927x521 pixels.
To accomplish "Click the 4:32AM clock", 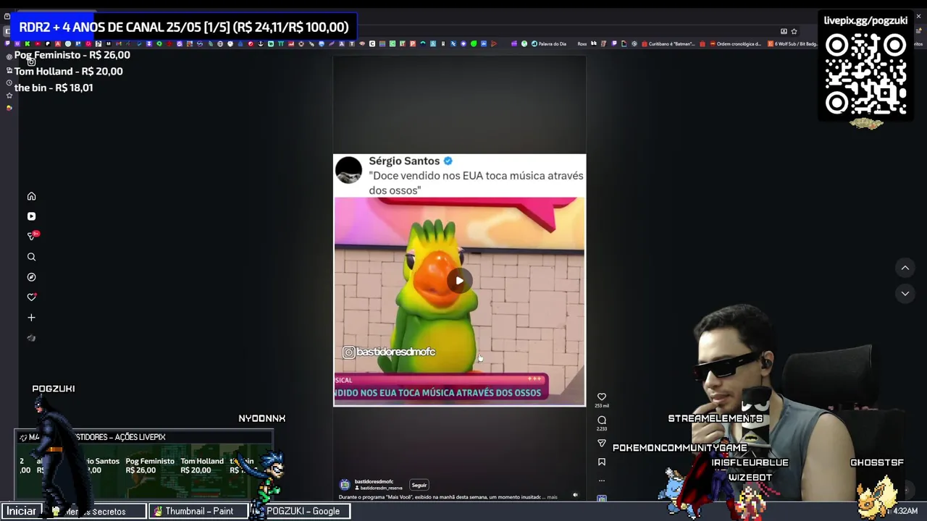I will coord(905,511).
